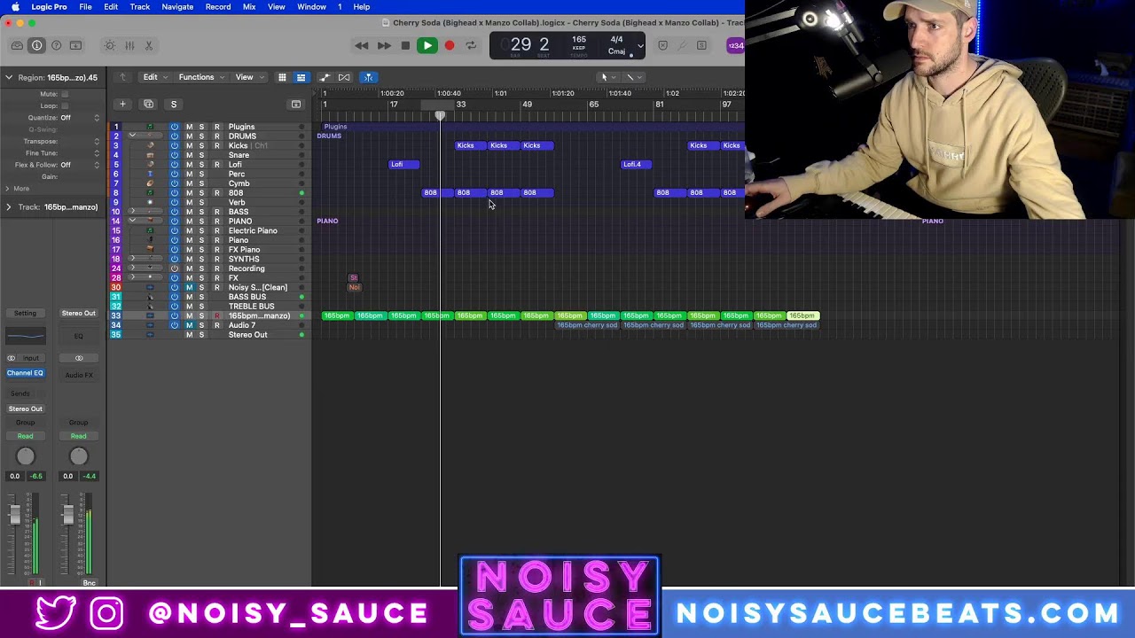Open the Toolbar download-tray button
This screenshot has width=1135, height=638.
(x=76, y=45)
